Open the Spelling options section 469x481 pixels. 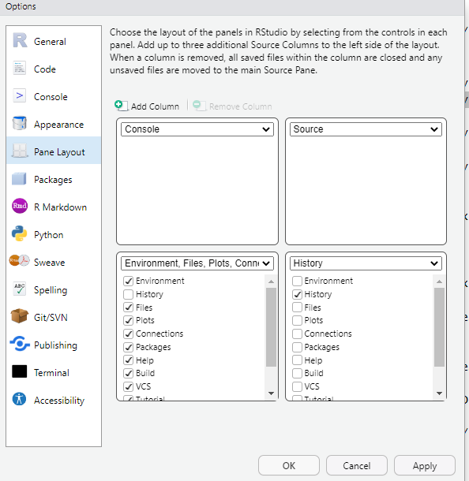pyautogui.click(x=54, y=289)
